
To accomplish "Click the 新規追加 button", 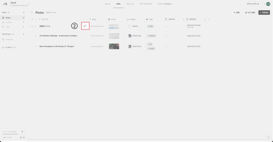I will pyautogui.click(x=264, y=12).
